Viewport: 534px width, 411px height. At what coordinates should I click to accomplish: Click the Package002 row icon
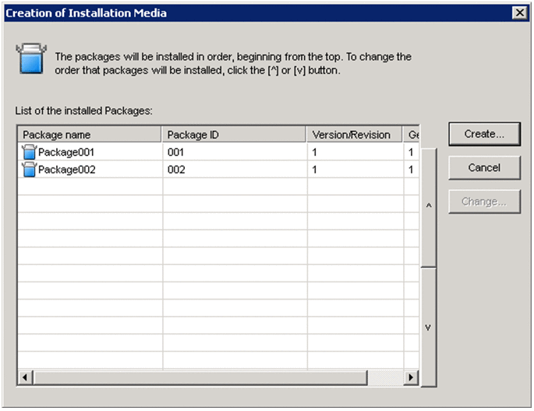pos(29,169)
